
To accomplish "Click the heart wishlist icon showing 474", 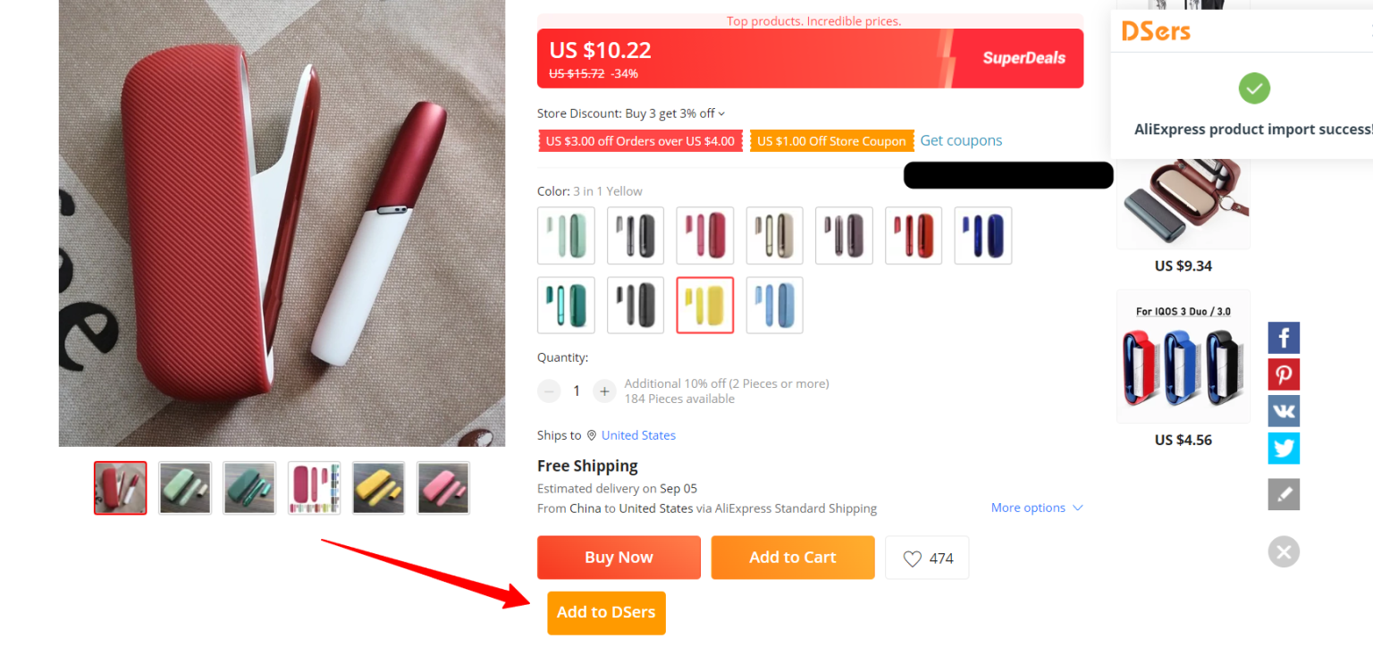I will [926, 558].
